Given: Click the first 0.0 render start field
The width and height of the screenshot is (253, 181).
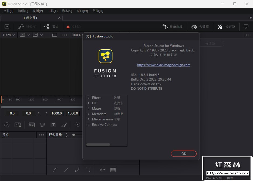Looking at the screenshot, I should click(x=12, y=113).
